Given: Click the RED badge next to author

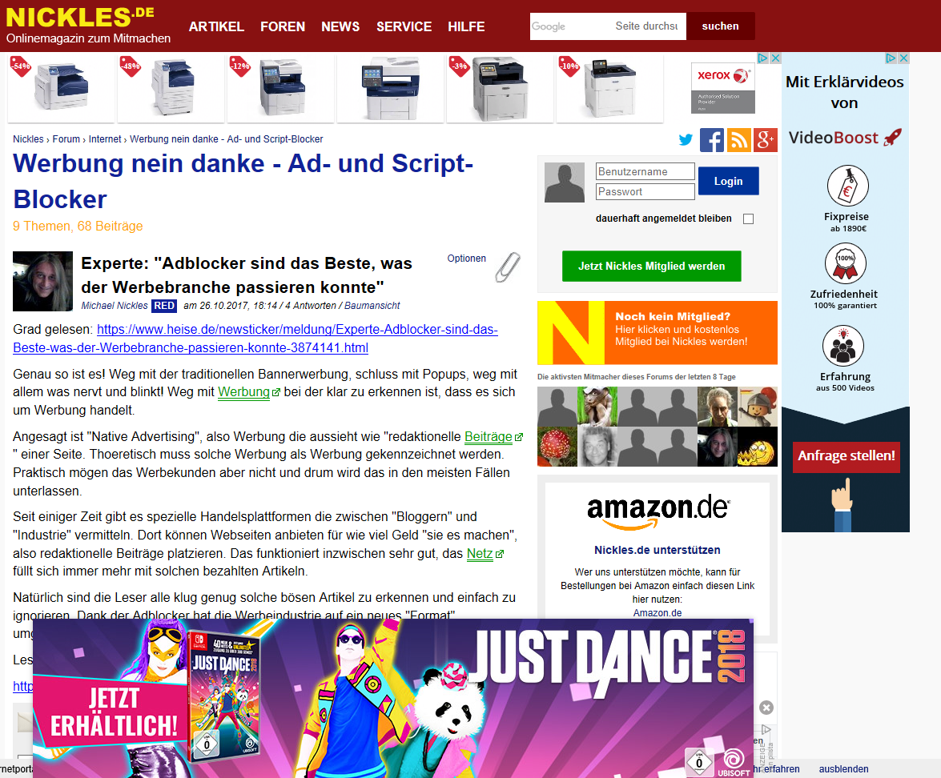Looking at the screenshot, I should pos(164,306).
